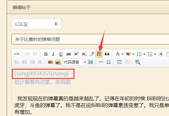Screen dimensions: 169x116
Task: Apply font color with the A icon
Action: [x=118, y=54]
